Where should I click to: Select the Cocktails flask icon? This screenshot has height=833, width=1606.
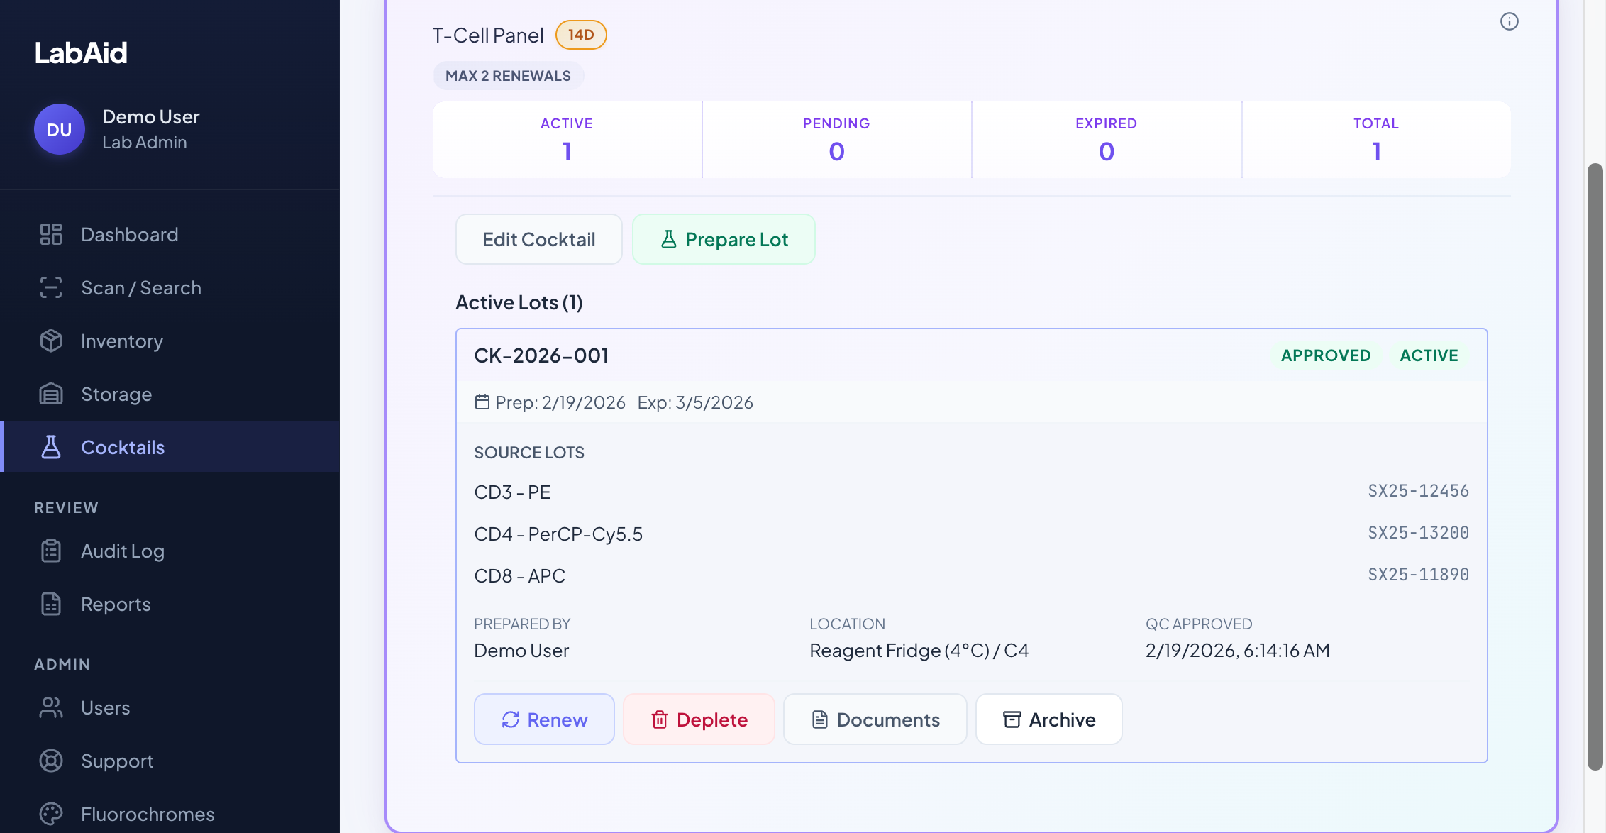point(50,447)
